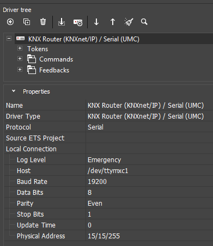Import a driver with the download-to-tray icon

pos(62,22)
